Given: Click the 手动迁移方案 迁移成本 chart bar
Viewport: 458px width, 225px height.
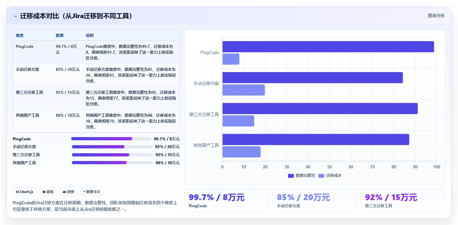Looking at the screenshot, I should (244, 90).
